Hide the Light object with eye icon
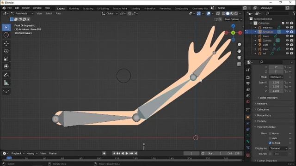Screen dimensions: 296x166 pyautogui.click(x=287, y=45)
